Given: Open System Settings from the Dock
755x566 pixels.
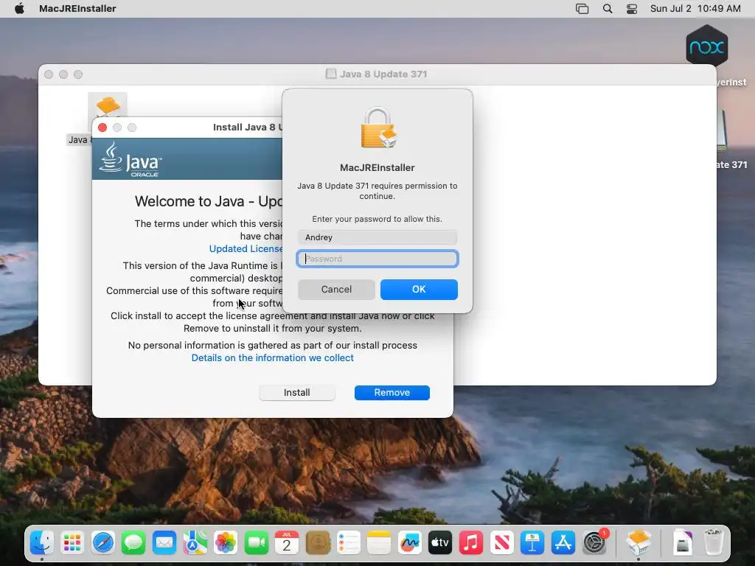Looking at the screenshot, I should coord(595,543).
